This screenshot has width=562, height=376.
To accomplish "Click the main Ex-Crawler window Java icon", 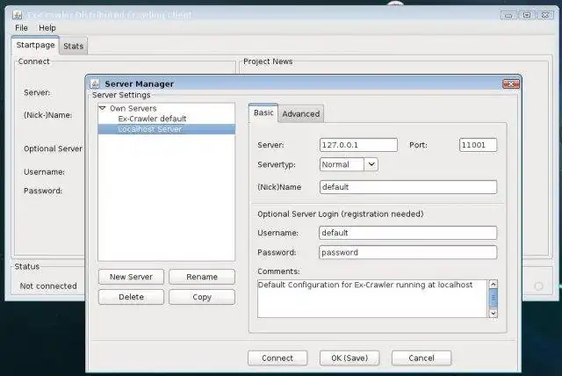I will [x=18, y=15].
